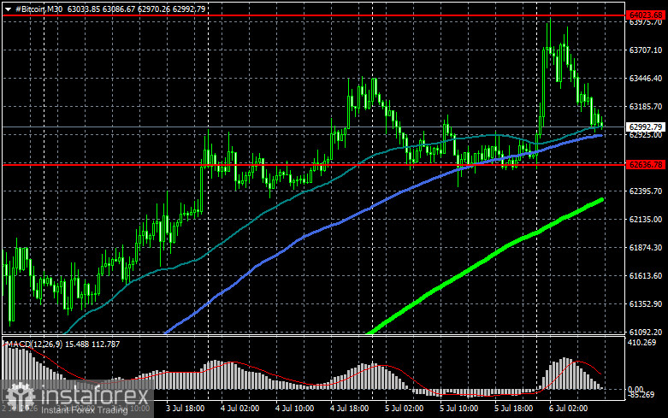Click the instaforex gear logo icon
The height and width of the screenshot is (418, 668).
[x=21, y=397]
